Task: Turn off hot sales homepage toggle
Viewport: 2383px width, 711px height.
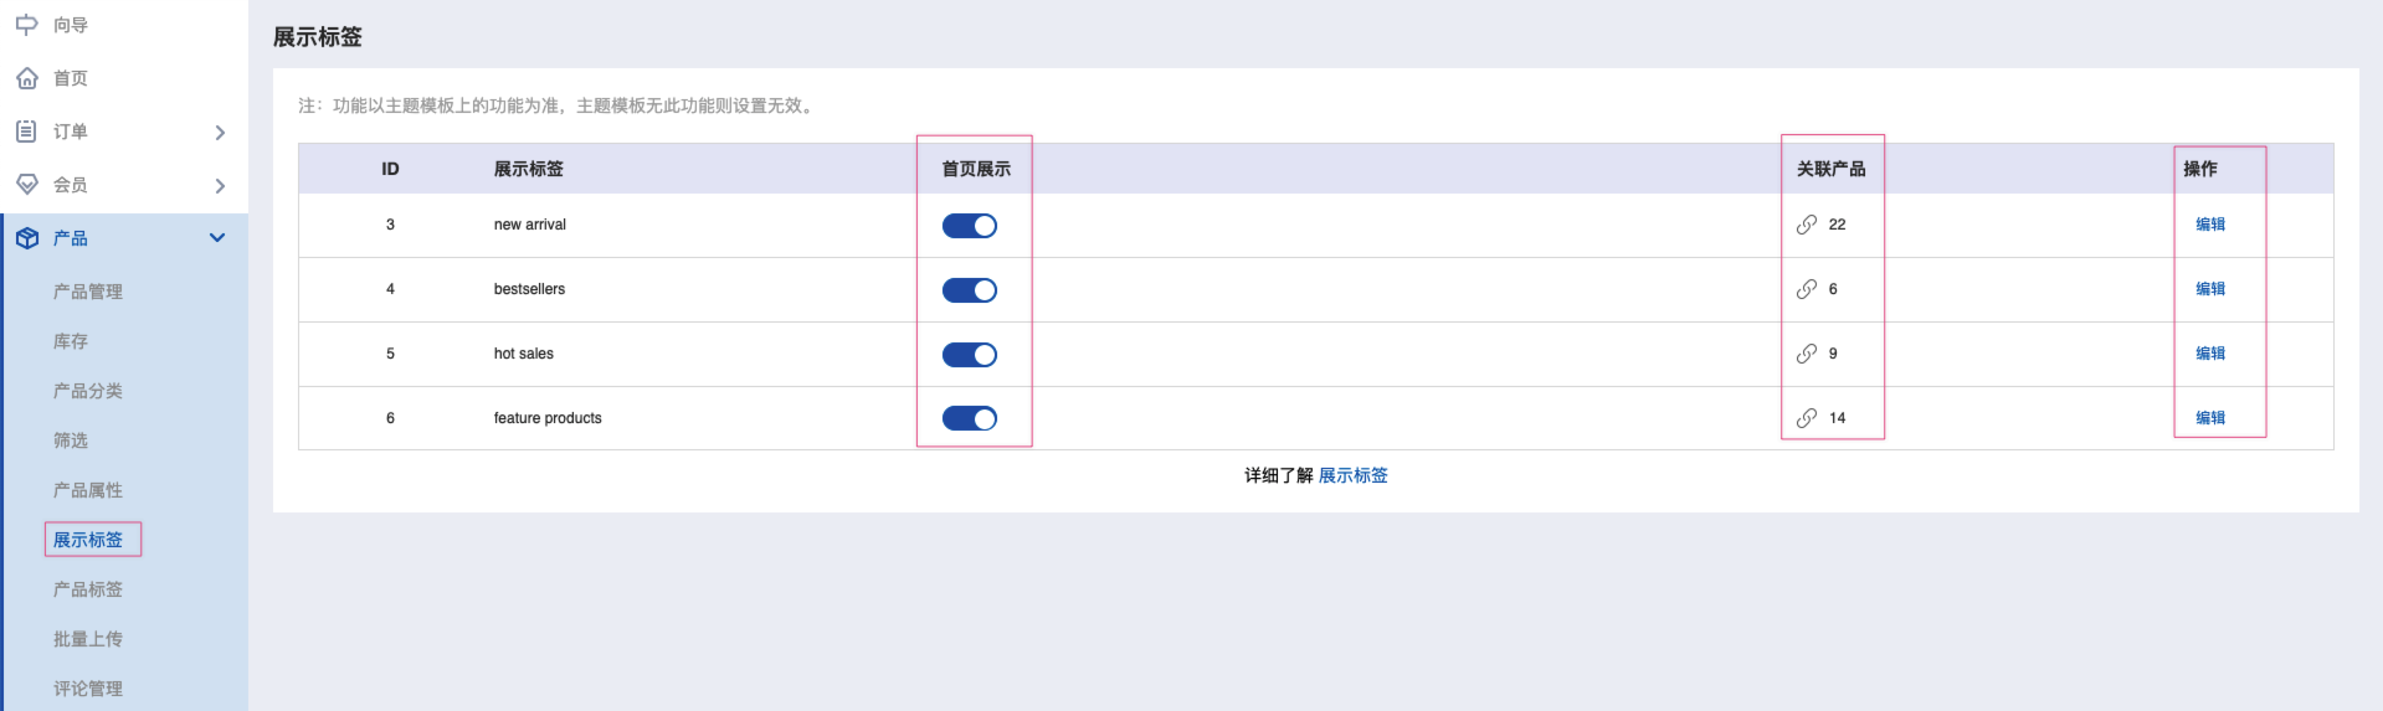Action: (969, 354)
